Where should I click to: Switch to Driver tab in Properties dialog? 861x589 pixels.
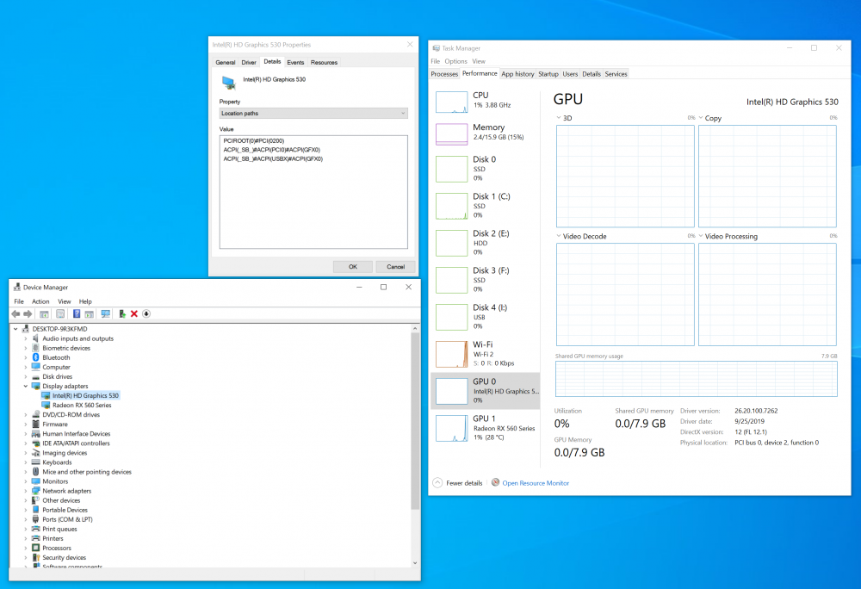coord(249,62)
